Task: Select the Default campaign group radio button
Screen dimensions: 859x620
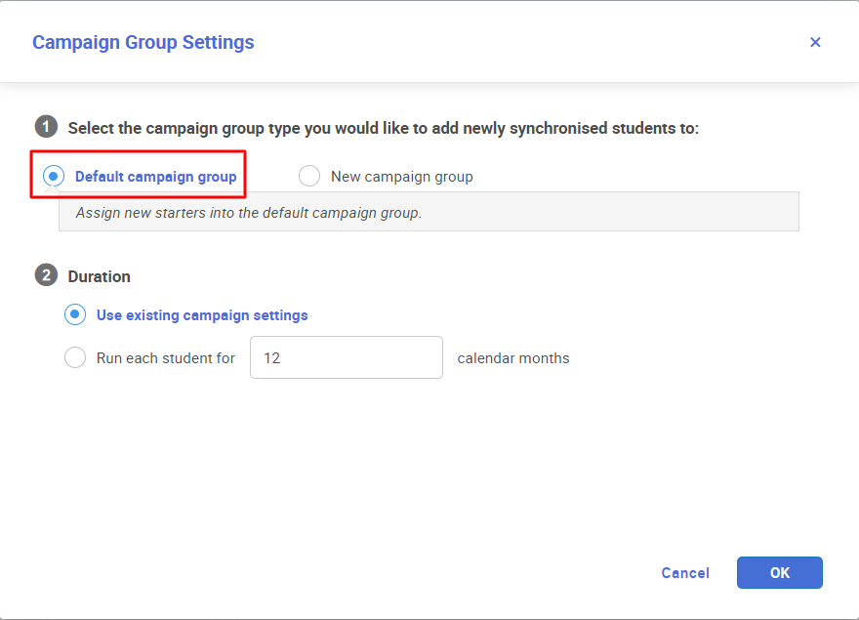Action: pyautogui.click(x=54, y=176)
